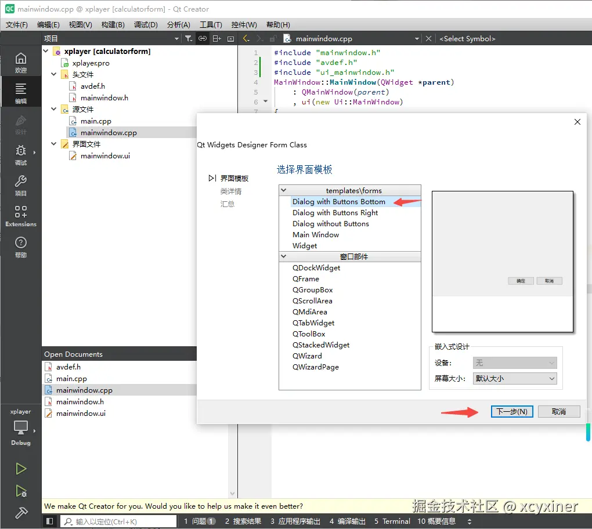Click the xplayer Debug kit selector
Image resolution: width=592 pixels, height=529 pixels.
pos(21,427)
